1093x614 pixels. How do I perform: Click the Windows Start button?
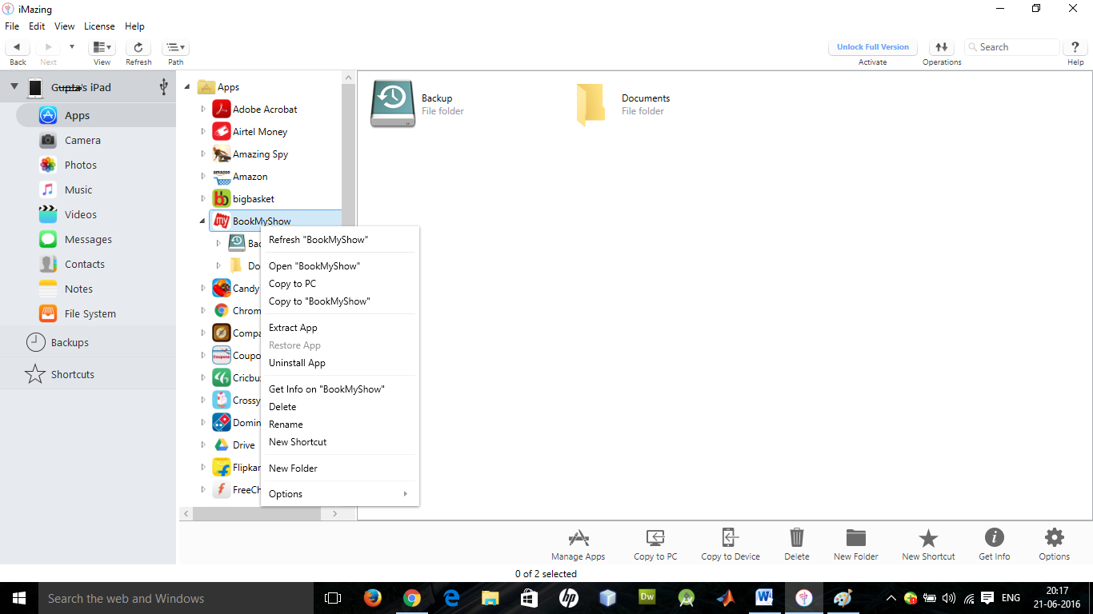coord(18,598)
